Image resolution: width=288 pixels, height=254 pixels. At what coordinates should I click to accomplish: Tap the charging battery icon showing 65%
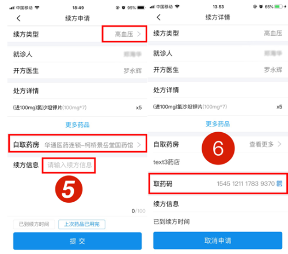pyautogui.click(x=279, y=7)
